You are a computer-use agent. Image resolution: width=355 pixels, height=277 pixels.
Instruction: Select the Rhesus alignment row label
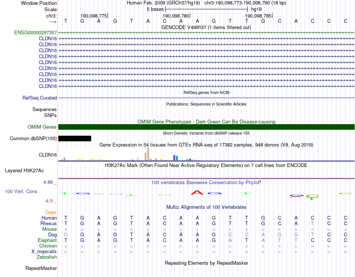[x=49, y=223]
